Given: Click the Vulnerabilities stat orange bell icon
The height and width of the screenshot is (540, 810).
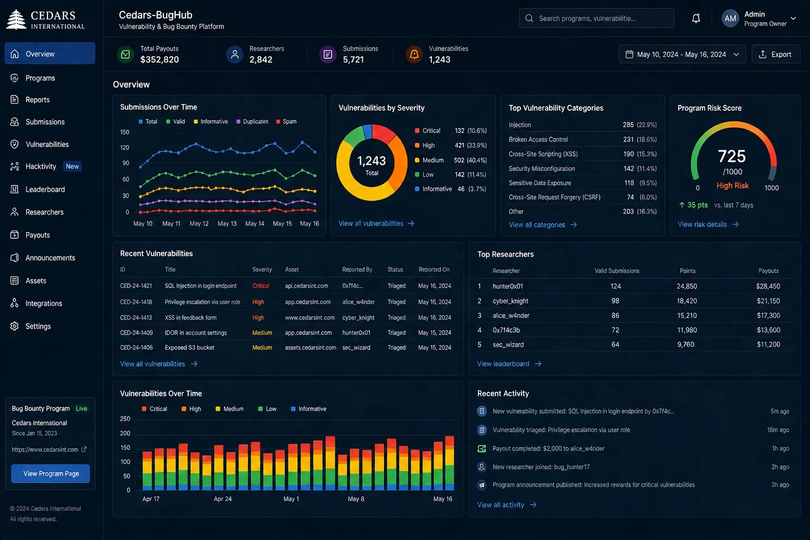Looking at the screenshot, I should click(414, 54).
